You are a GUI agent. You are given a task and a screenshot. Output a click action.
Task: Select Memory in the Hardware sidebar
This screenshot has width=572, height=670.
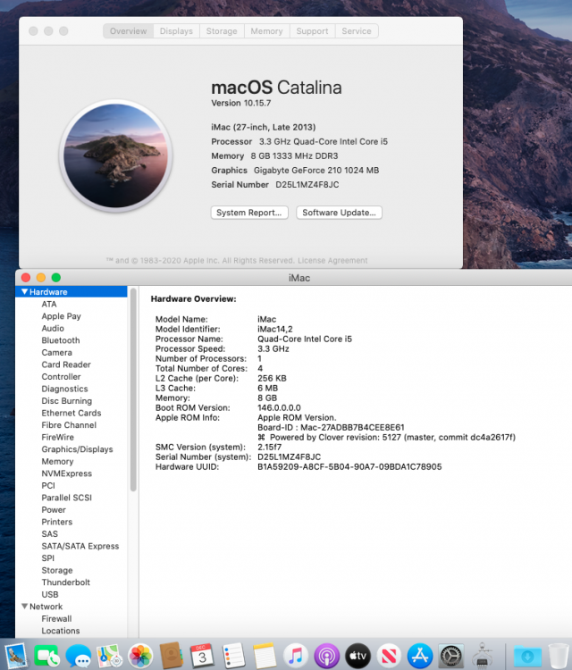(57, 462)
